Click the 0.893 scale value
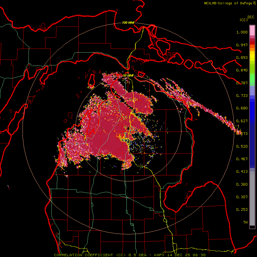Image resolution: width=257 pixels, height=257 pixels. pos(242,57)
